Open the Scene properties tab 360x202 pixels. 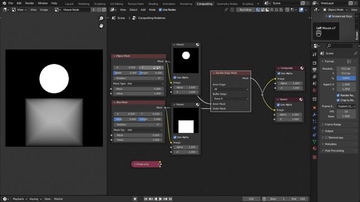pyautogui.click(x=314, y=84)
